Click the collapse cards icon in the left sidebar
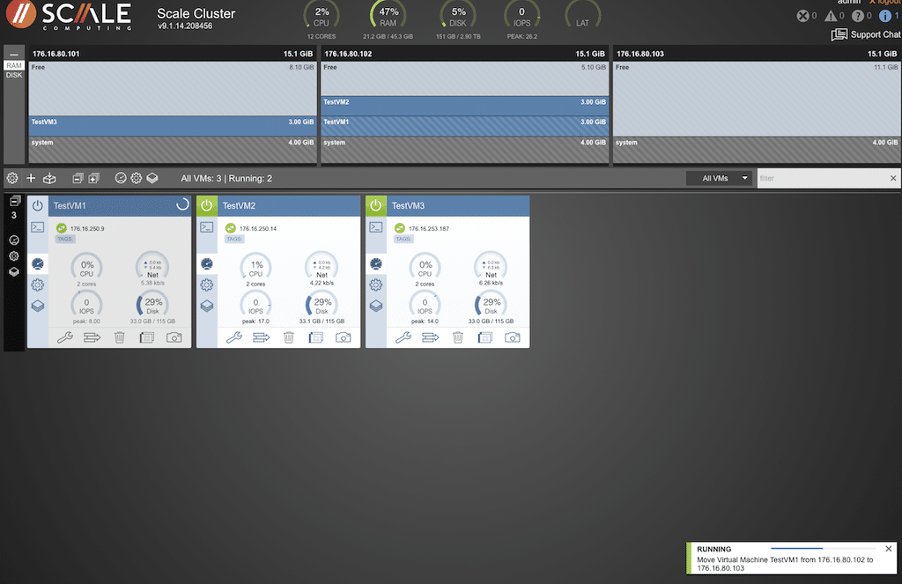The width and height of the screenshot is (902, 584). pos(14,201)
